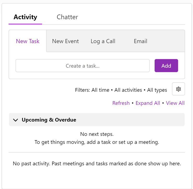
Task: Open the timeline filter settings gear
Action: (178, 89)
